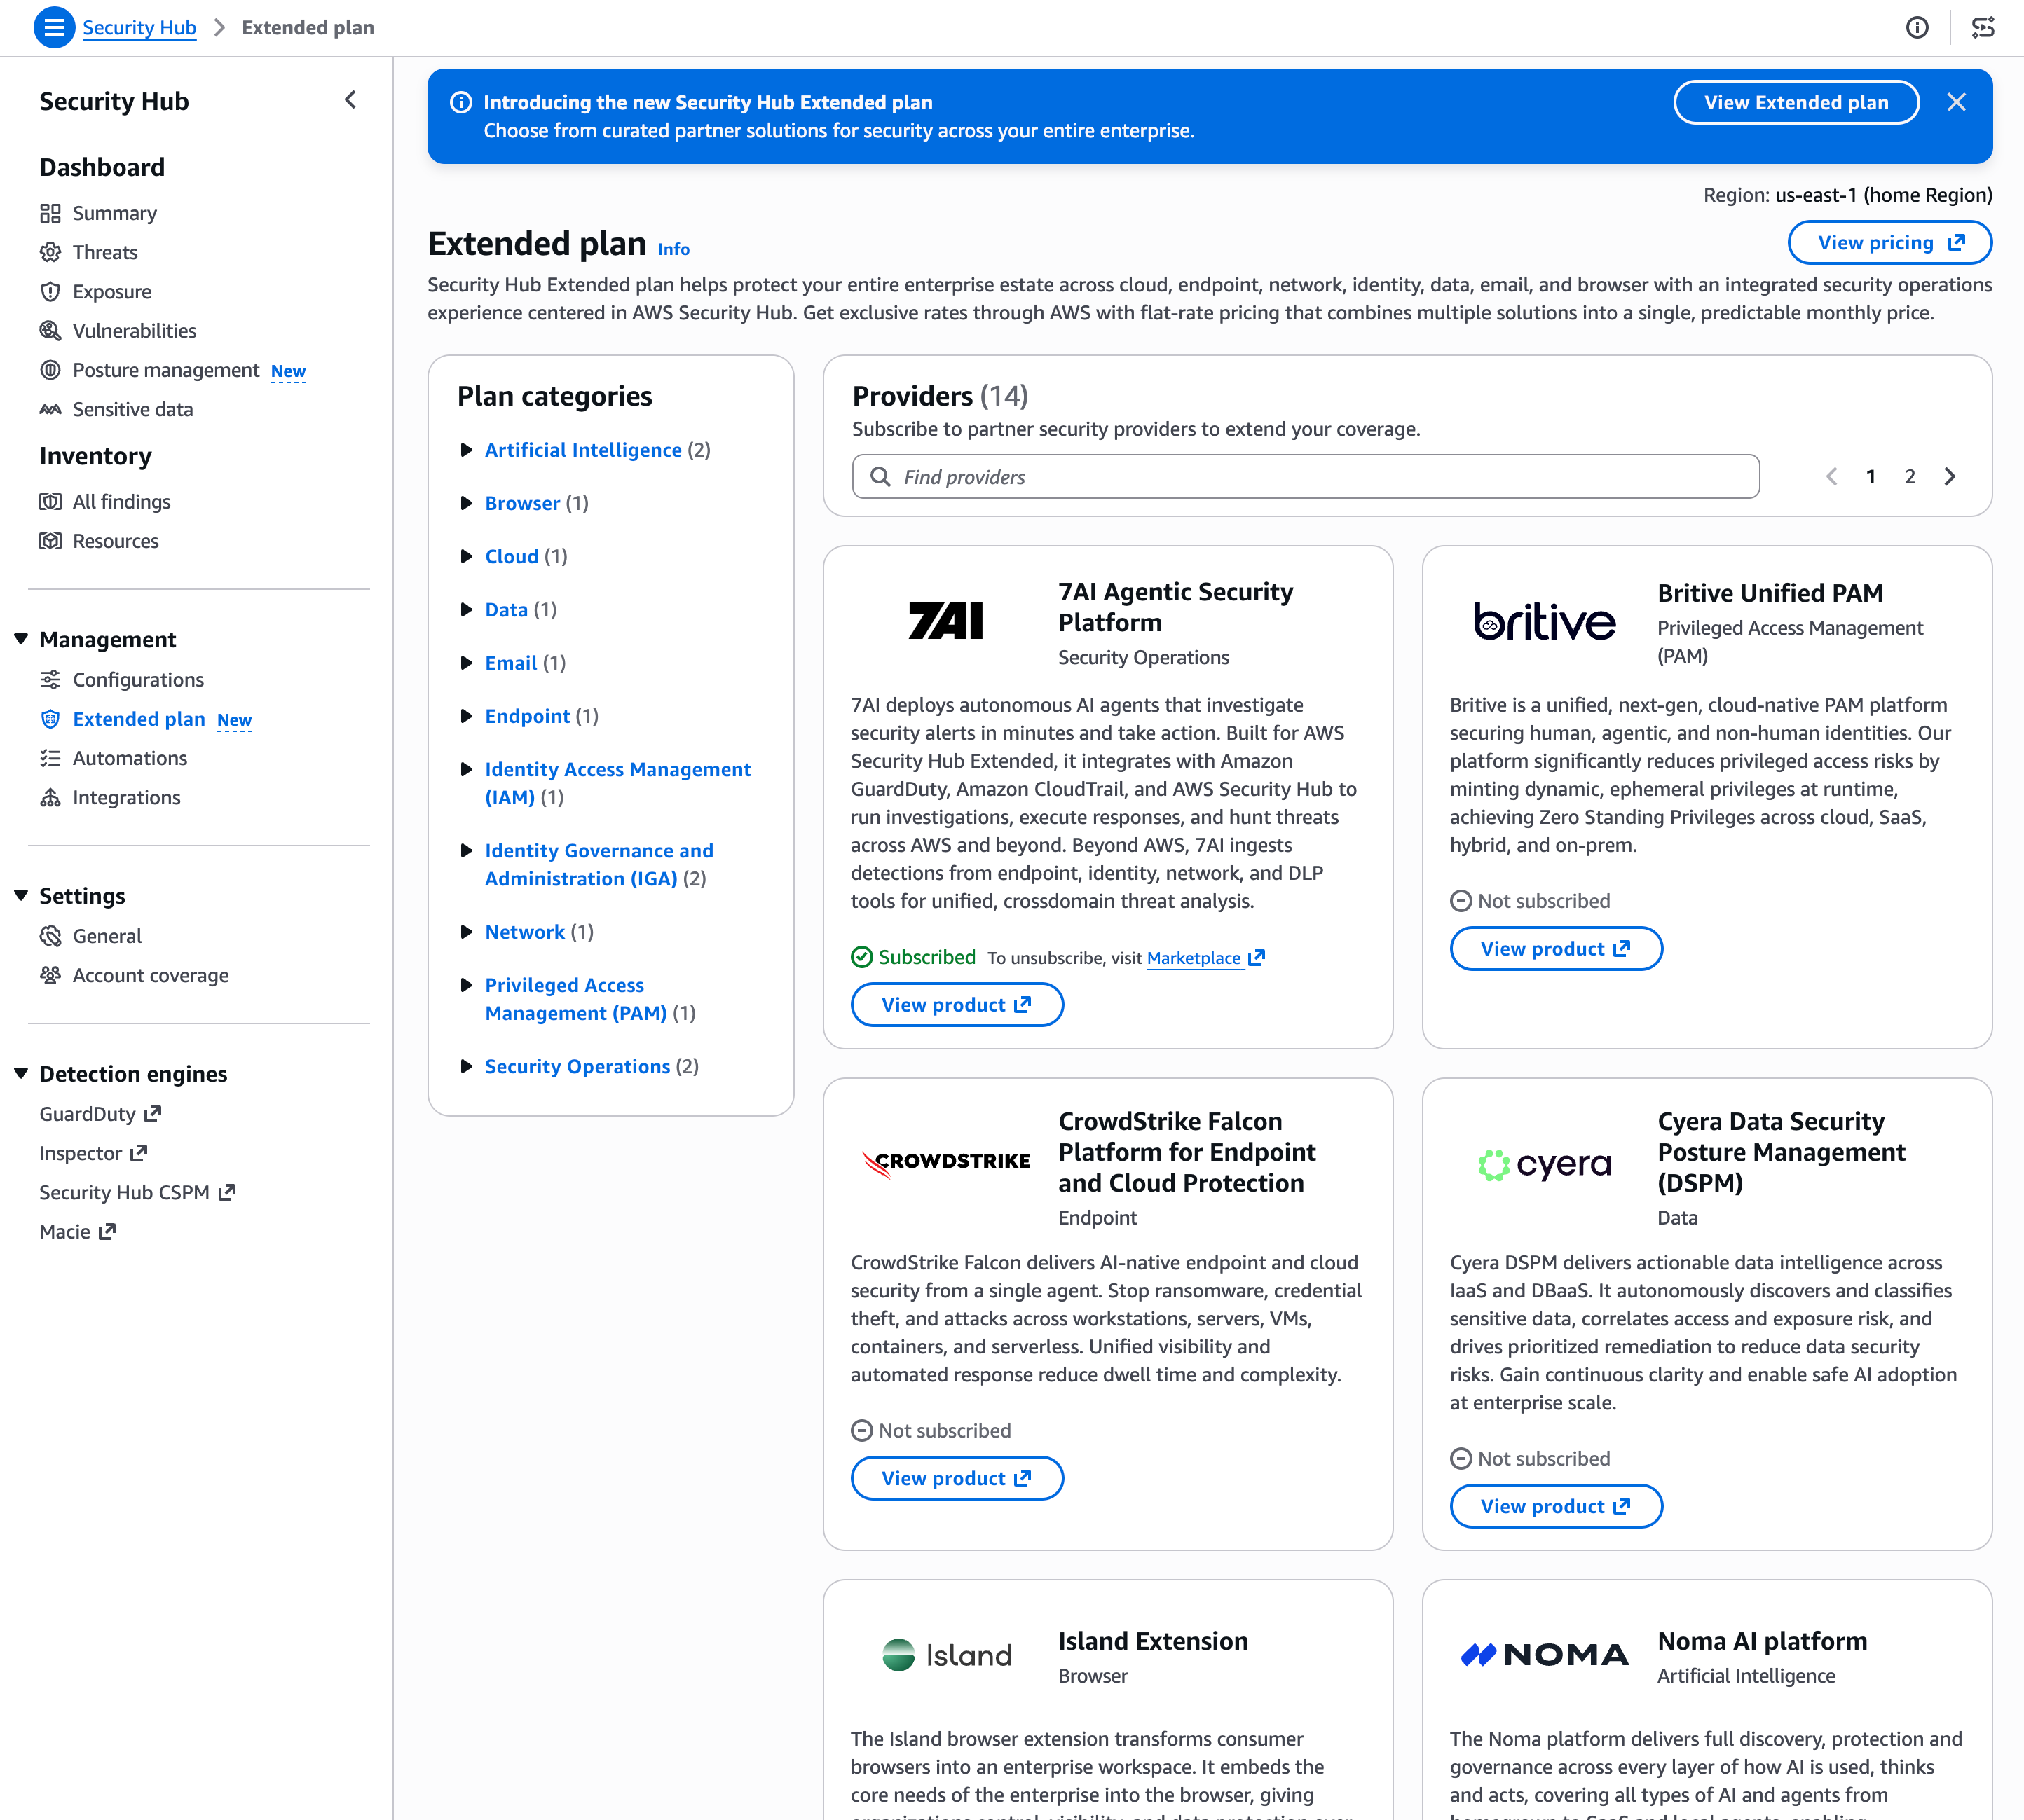Open GuardDuty detection engine link
Viewport: 2024px width, 1820px height.
100,1114
